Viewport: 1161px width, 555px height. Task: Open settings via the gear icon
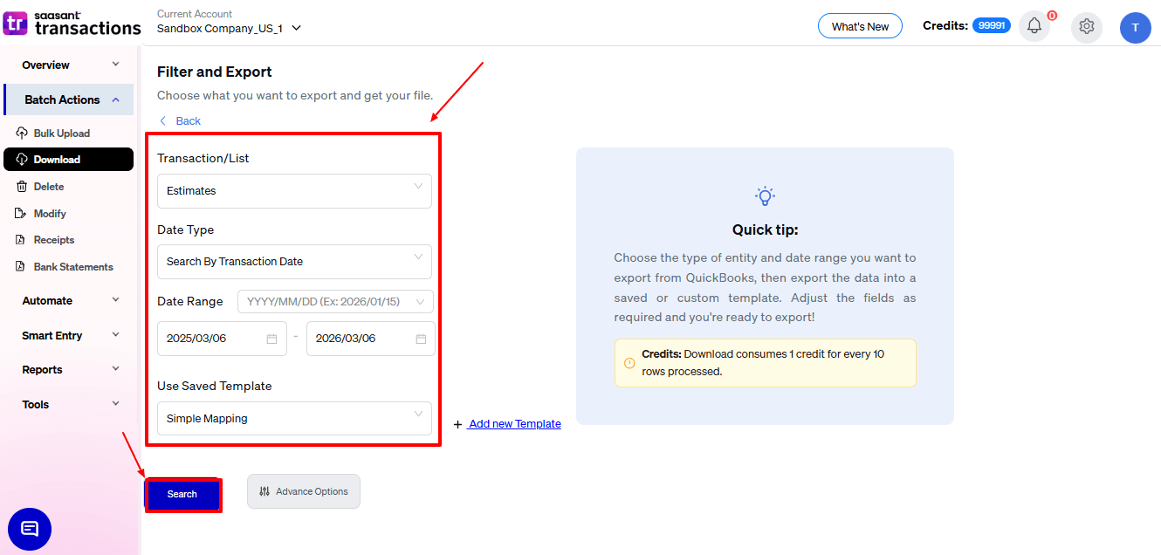pyautogui.click(x=1087, y=26)
